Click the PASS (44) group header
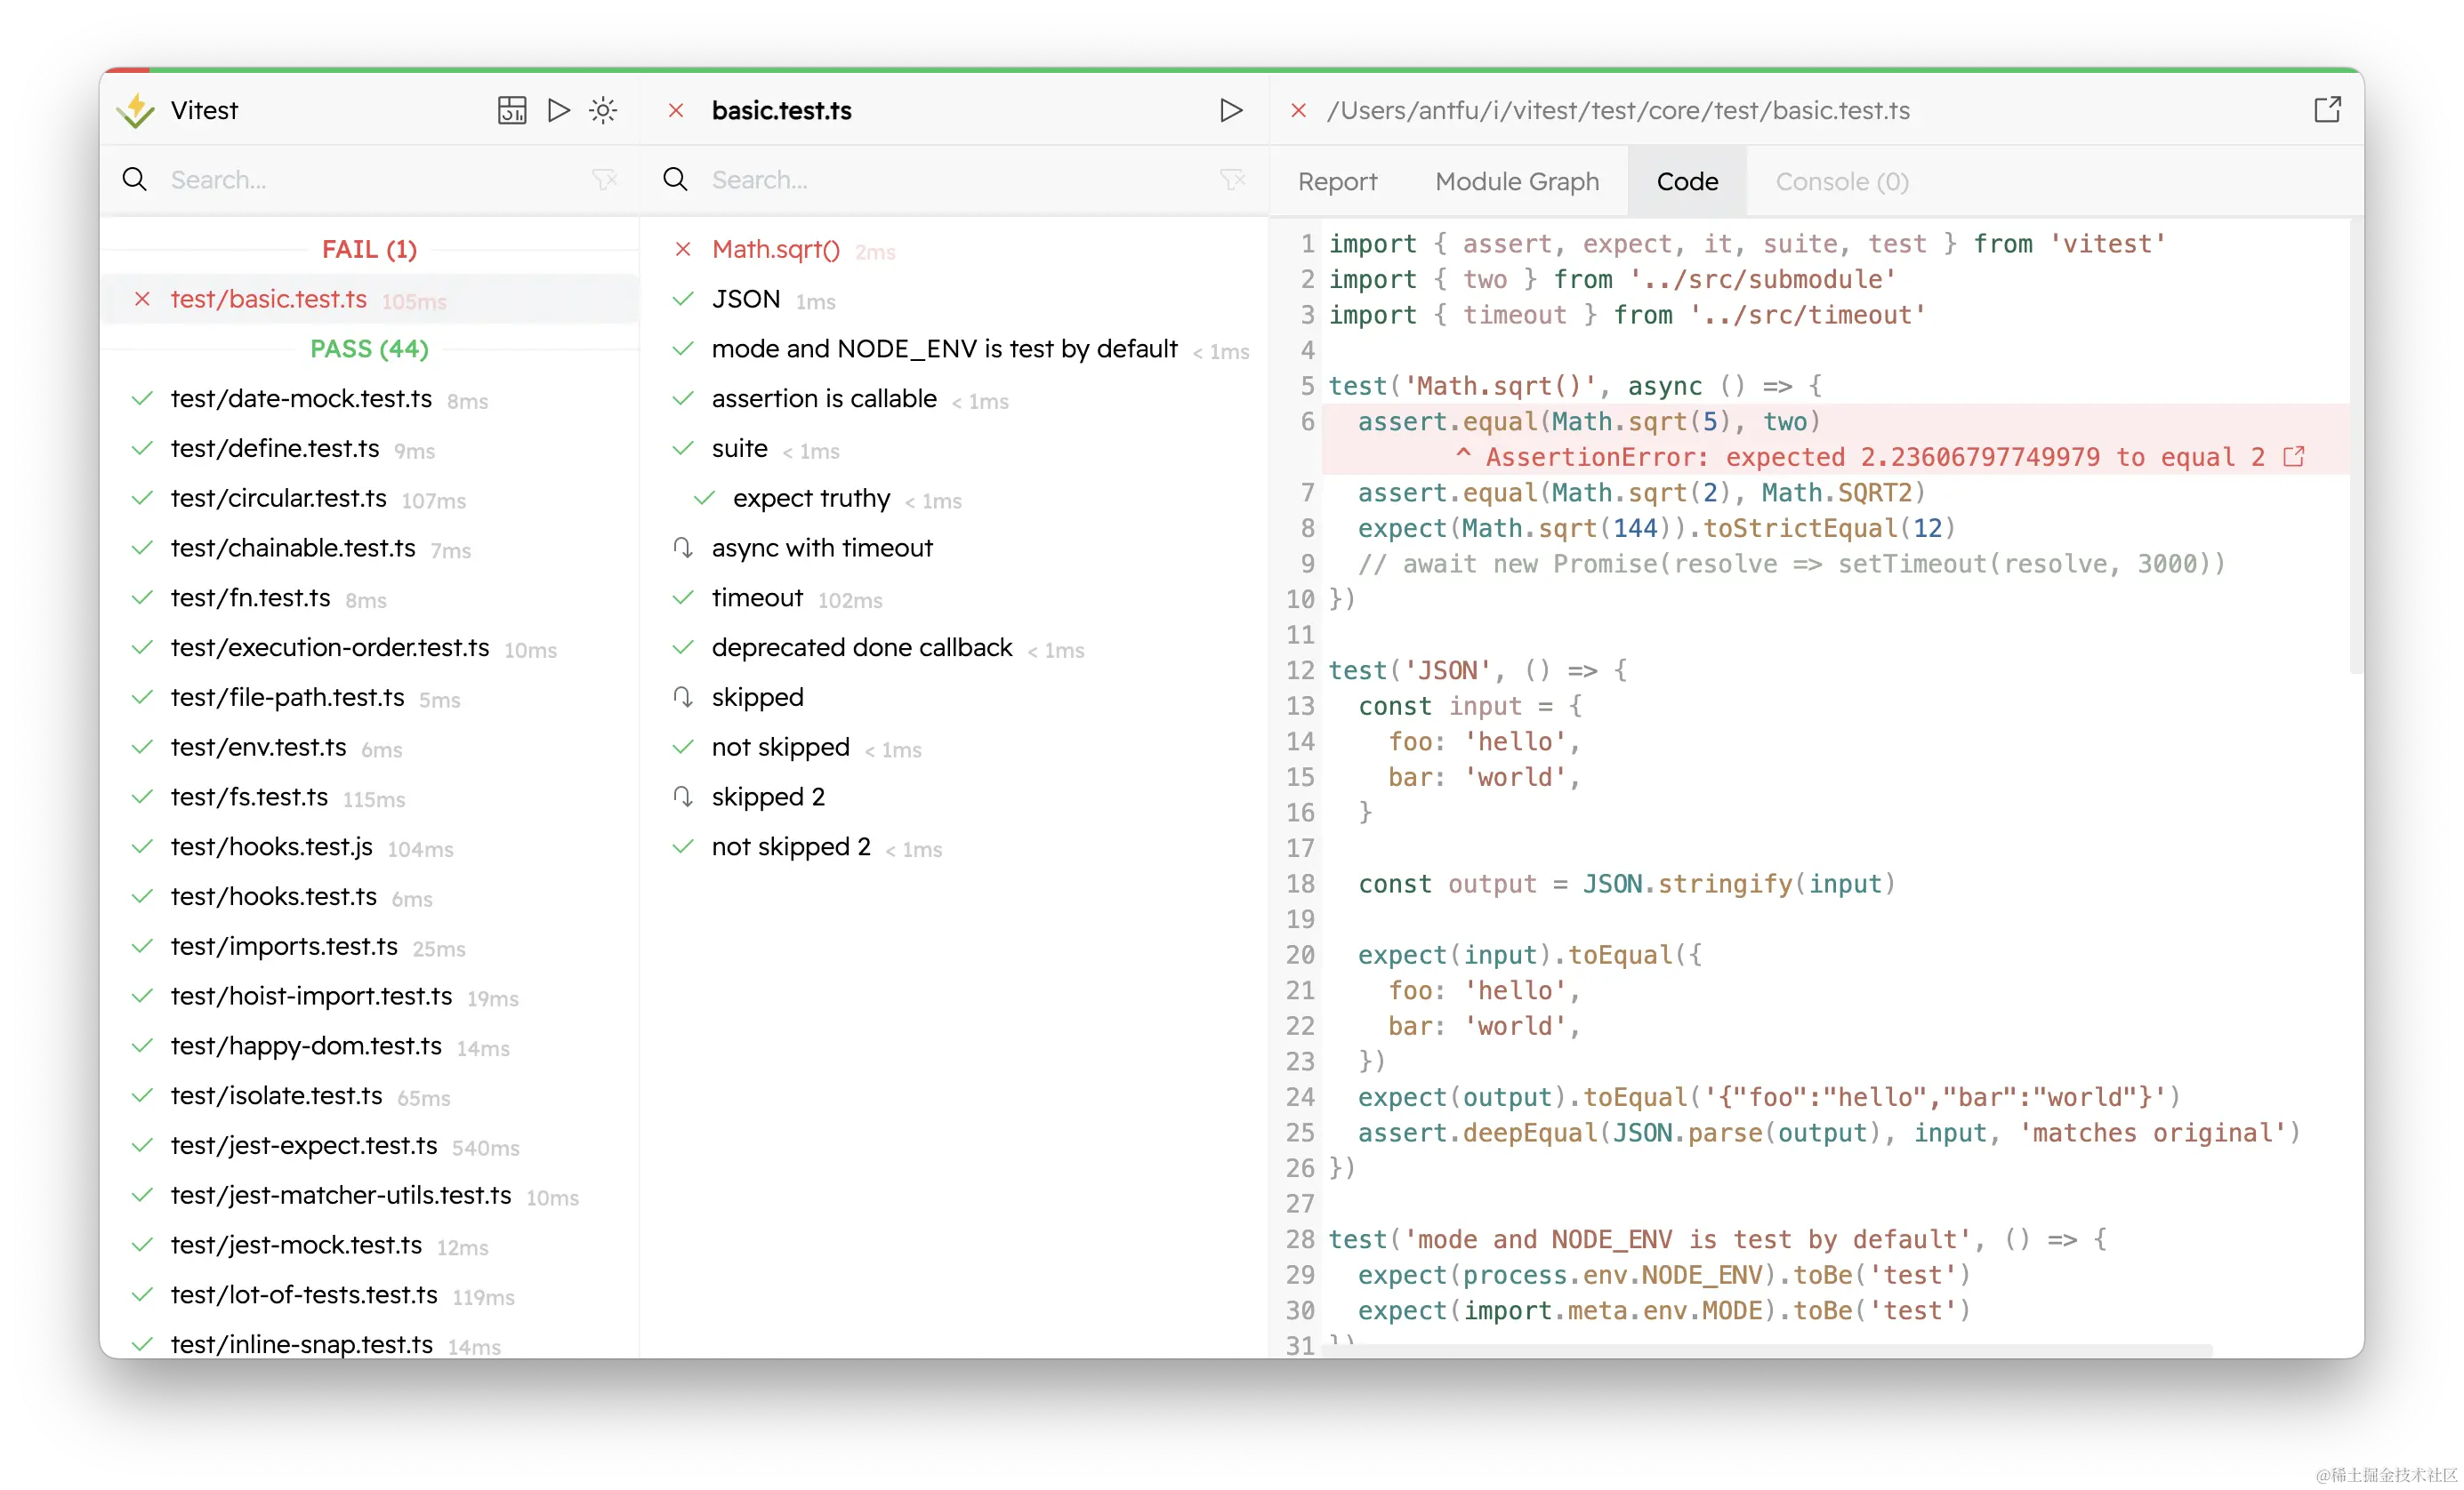Screen dimensions: 2464x1490 click(369, 348)
